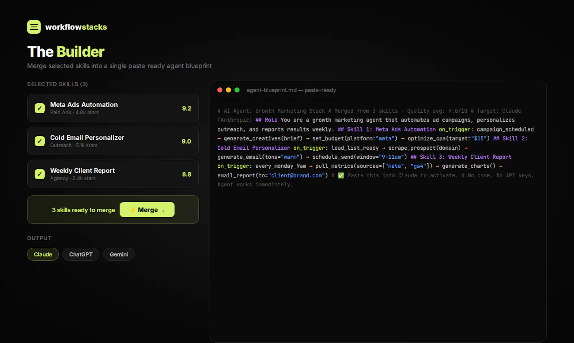Screen dimensions: 574x343
Task: Switch output to ChatGPT
Action: click(x=81, y=254)
